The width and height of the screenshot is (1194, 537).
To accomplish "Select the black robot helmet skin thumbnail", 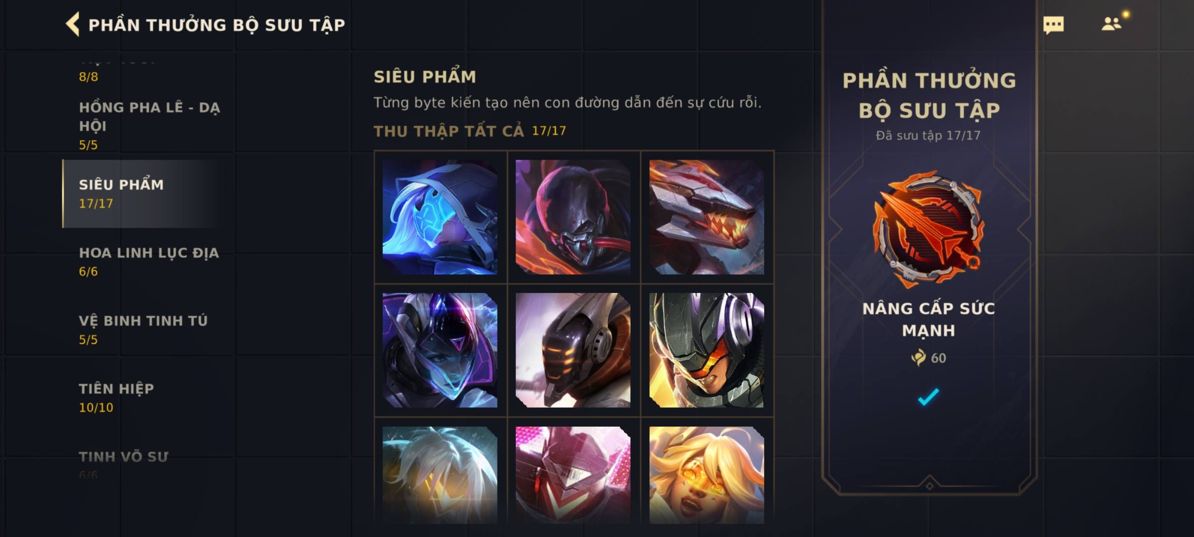I will coord(573,351).
